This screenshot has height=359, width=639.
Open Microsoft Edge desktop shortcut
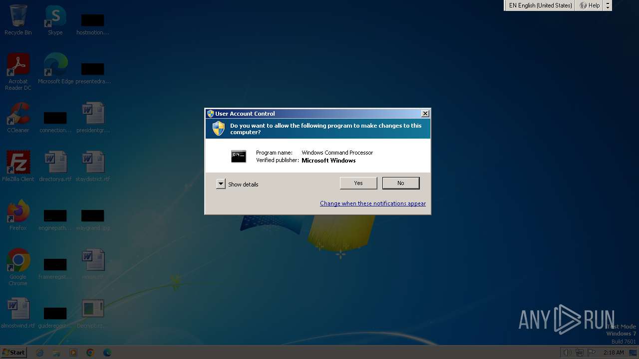click(x=55, y=69)
